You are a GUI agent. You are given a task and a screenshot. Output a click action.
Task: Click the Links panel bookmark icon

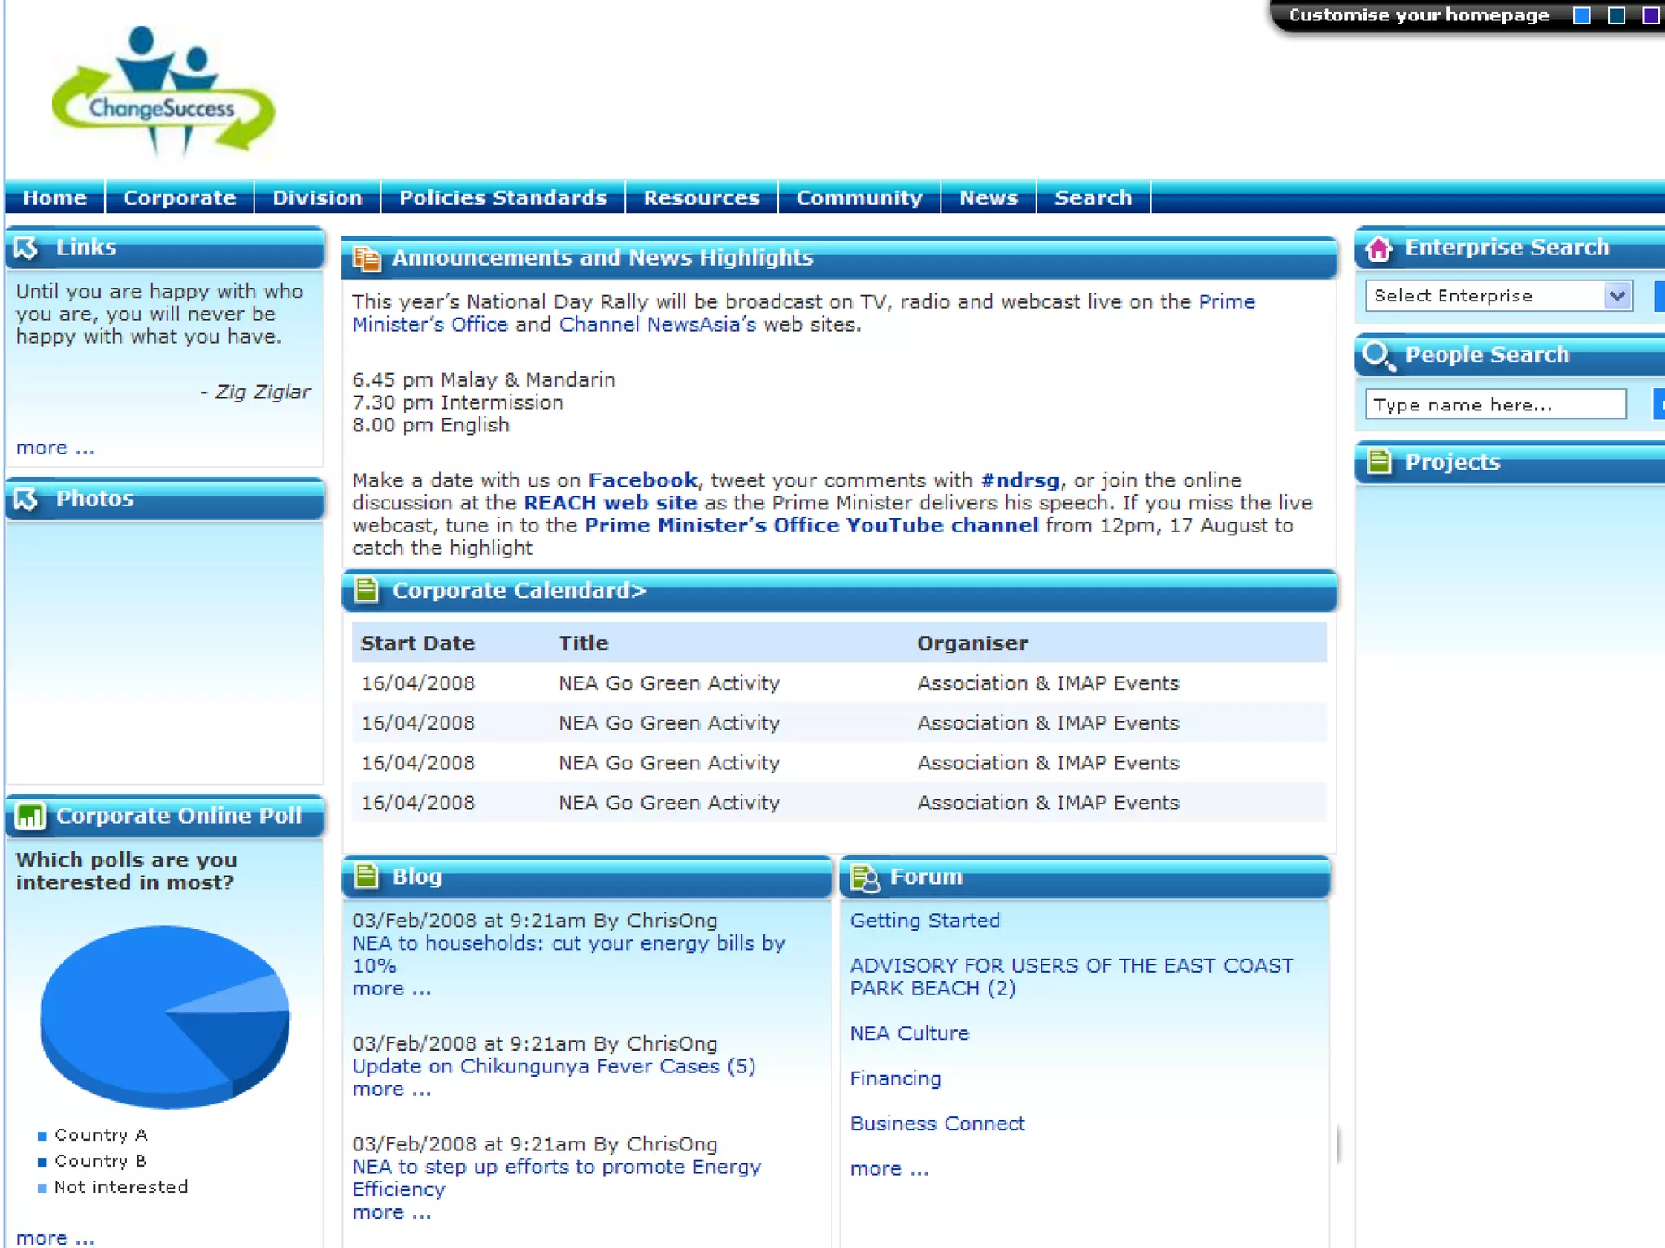[x=26, y=248]
